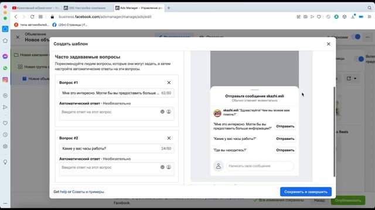Open personalization icon in Вопрос #2 auto-reply
The image size is (375, 210).
(x=169, y=167)
